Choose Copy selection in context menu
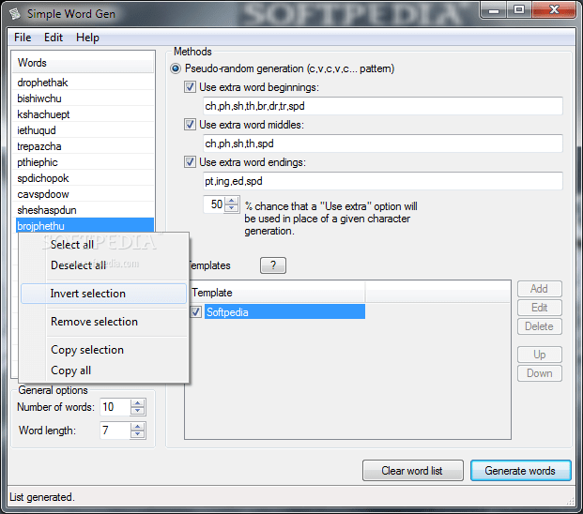The width and height of the screenshot is (583, 514). 104,350
